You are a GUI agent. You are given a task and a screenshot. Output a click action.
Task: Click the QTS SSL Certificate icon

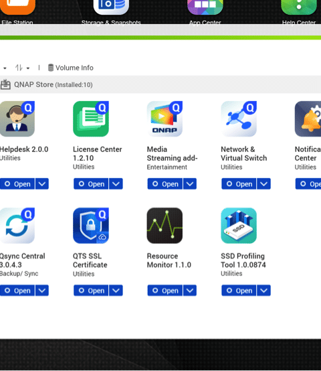click(x=91, y=226)
